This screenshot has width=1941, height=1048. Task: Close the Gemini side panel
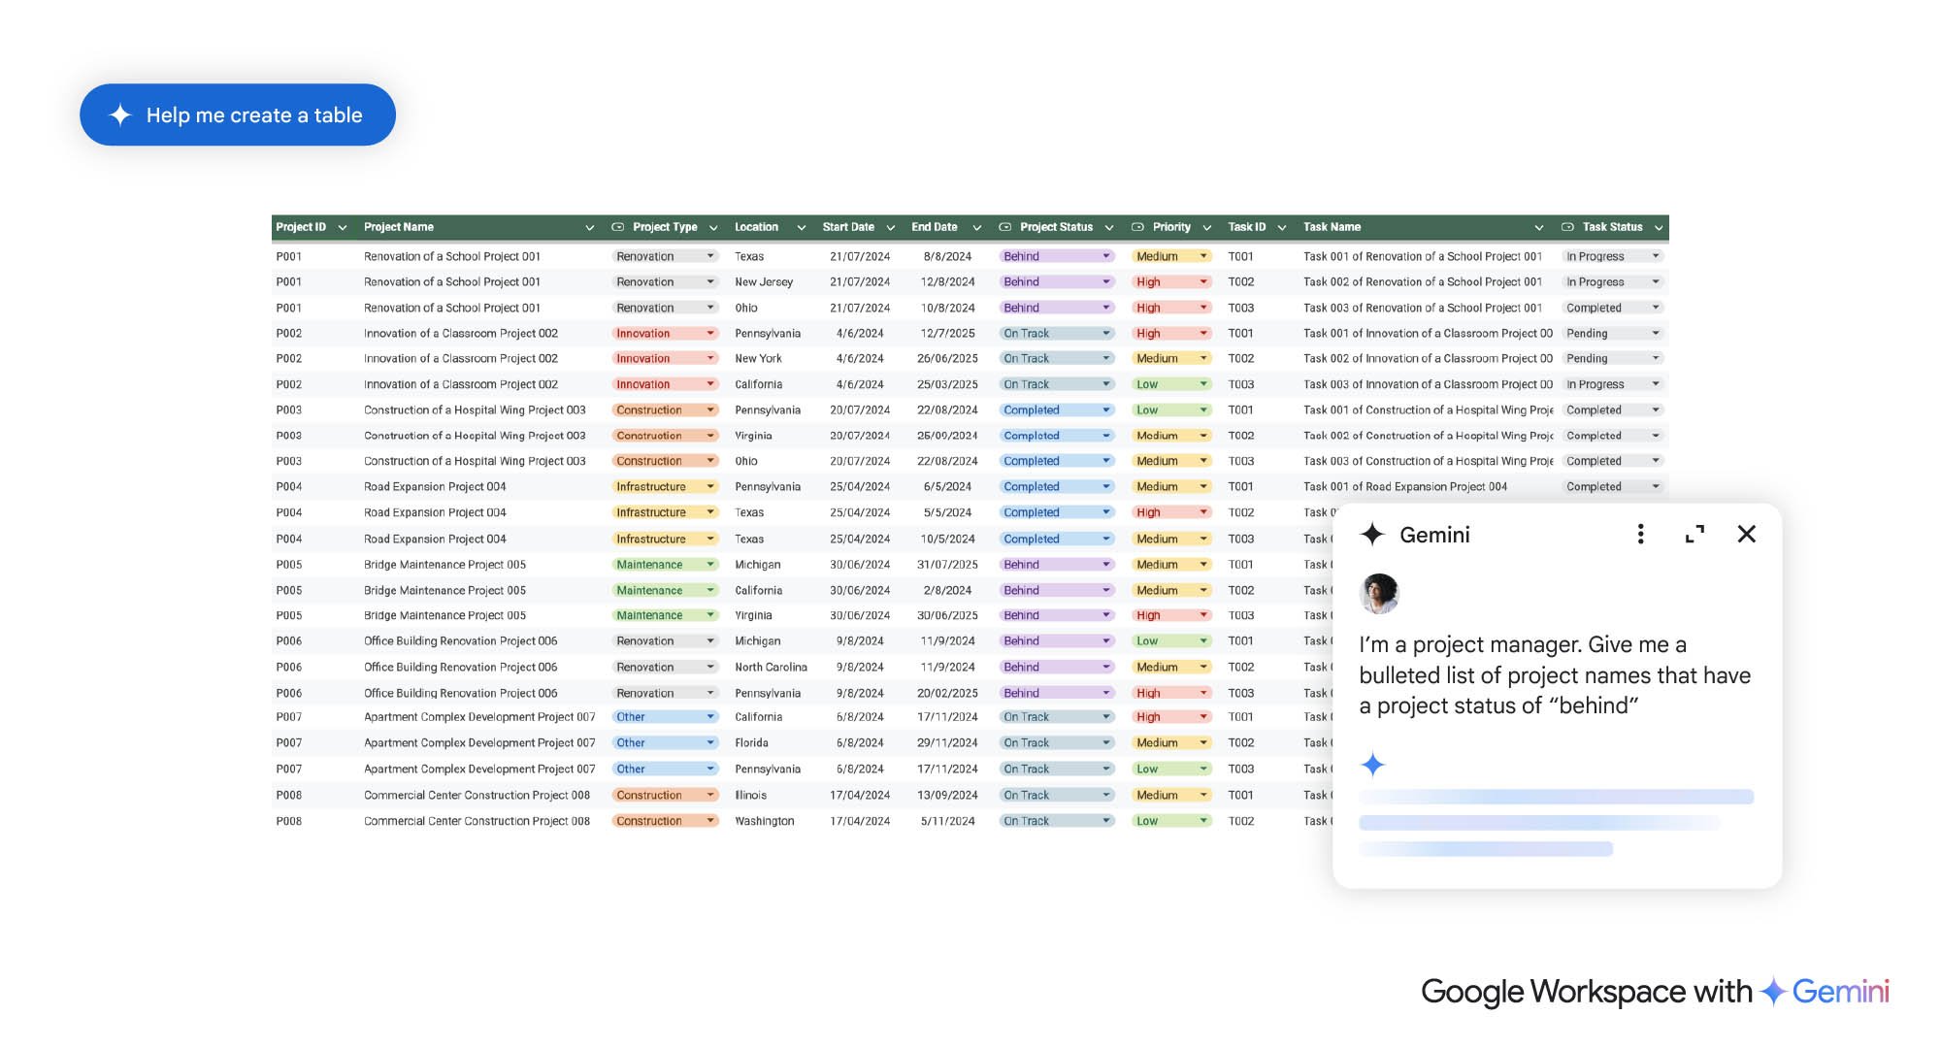click(1746, 535)
